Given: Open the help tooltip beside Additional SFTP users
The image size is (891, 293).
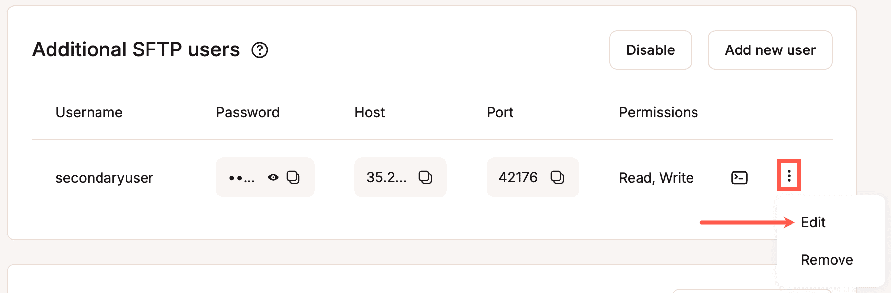Looking at the screenshot, I should [261, 50].
